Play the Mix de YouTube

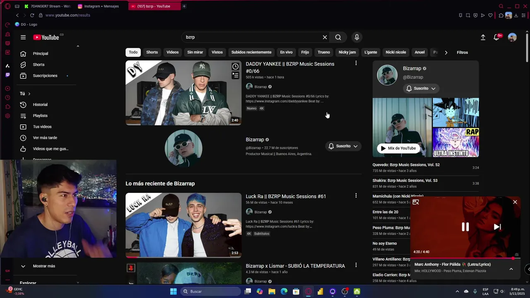pos(398,148)
